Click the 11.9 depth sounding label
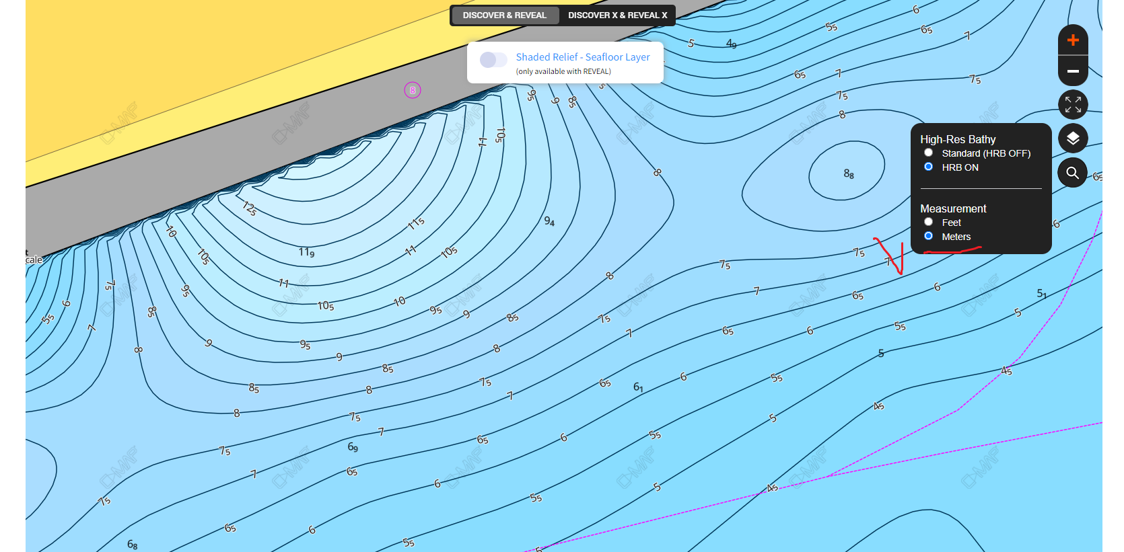The width and height of the screenshot is (1124, 552). [306, 252]
